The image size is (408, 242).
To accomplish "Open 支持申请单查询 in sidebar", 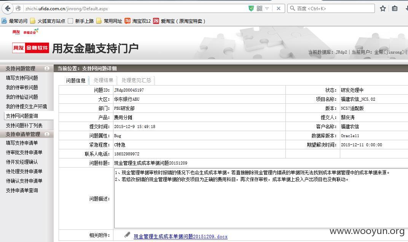I will (x=22, y=190).
